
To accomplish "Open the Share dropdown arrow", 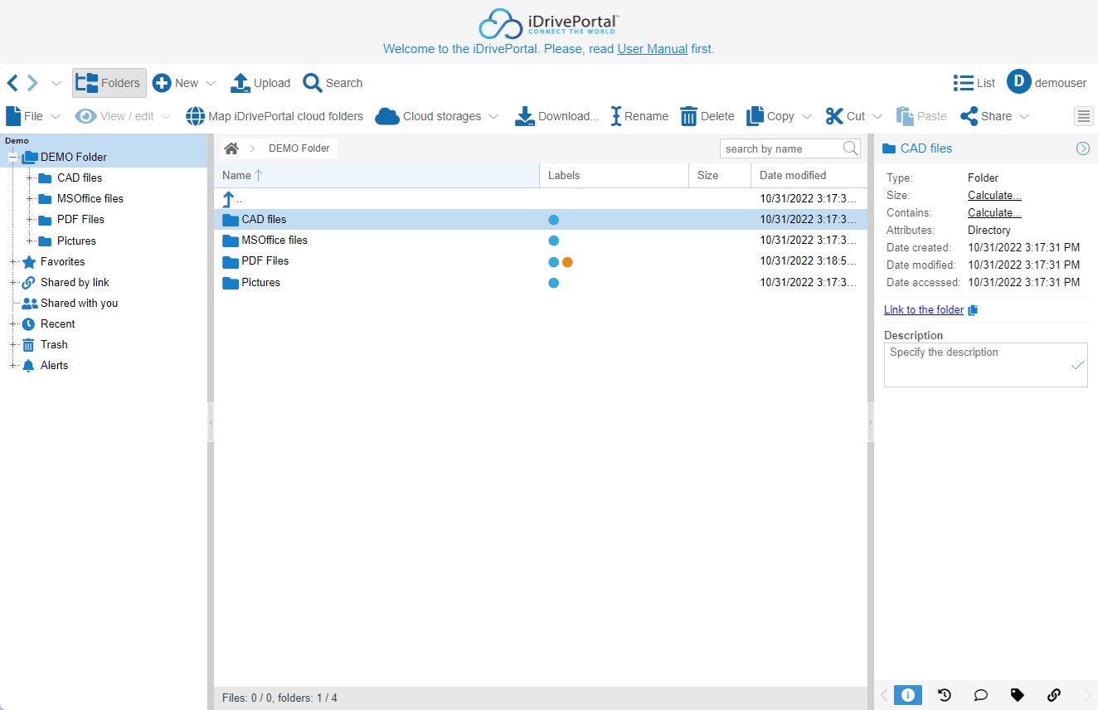I will pyautogui.click(x=1024, y=116).
